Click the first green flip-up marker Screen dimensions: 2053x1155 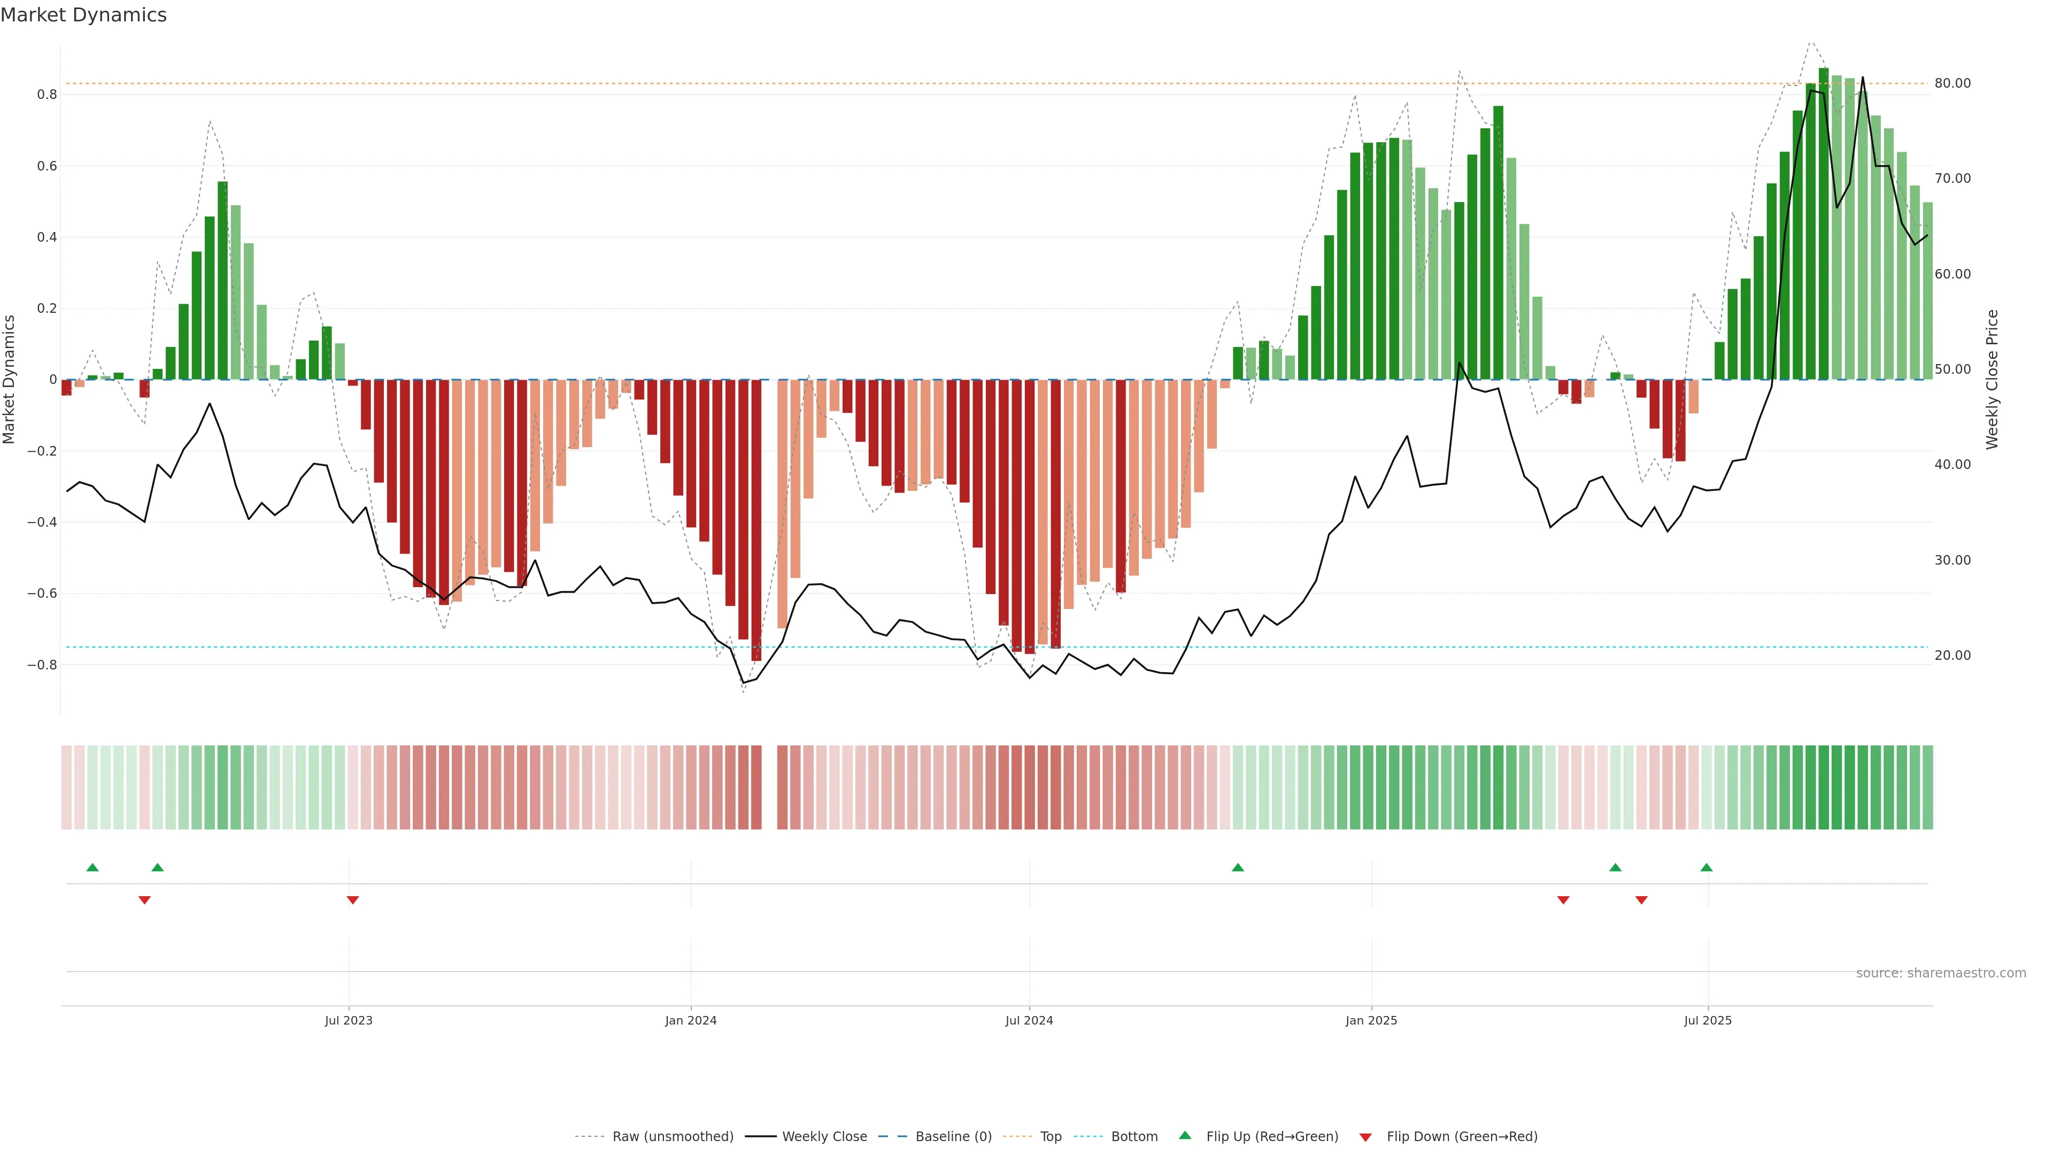click(x=92, y=867)
